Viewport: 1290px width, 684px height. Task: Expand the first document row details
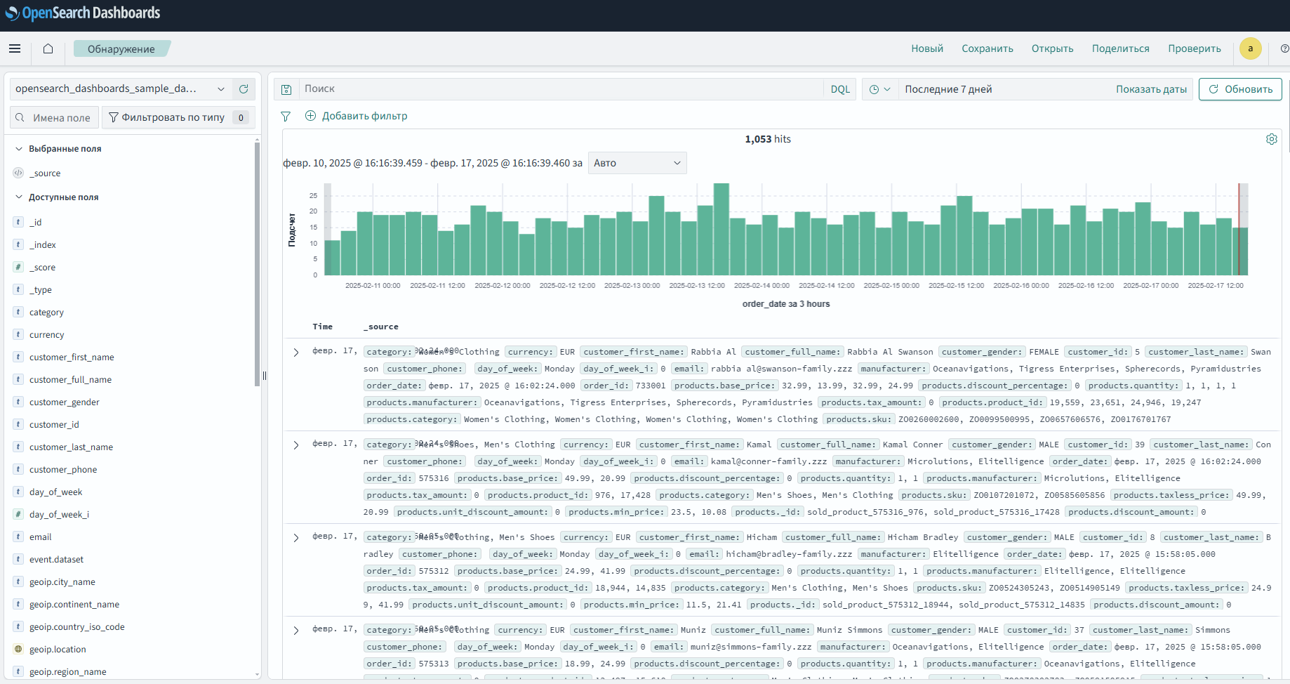[x=296, y=353]
